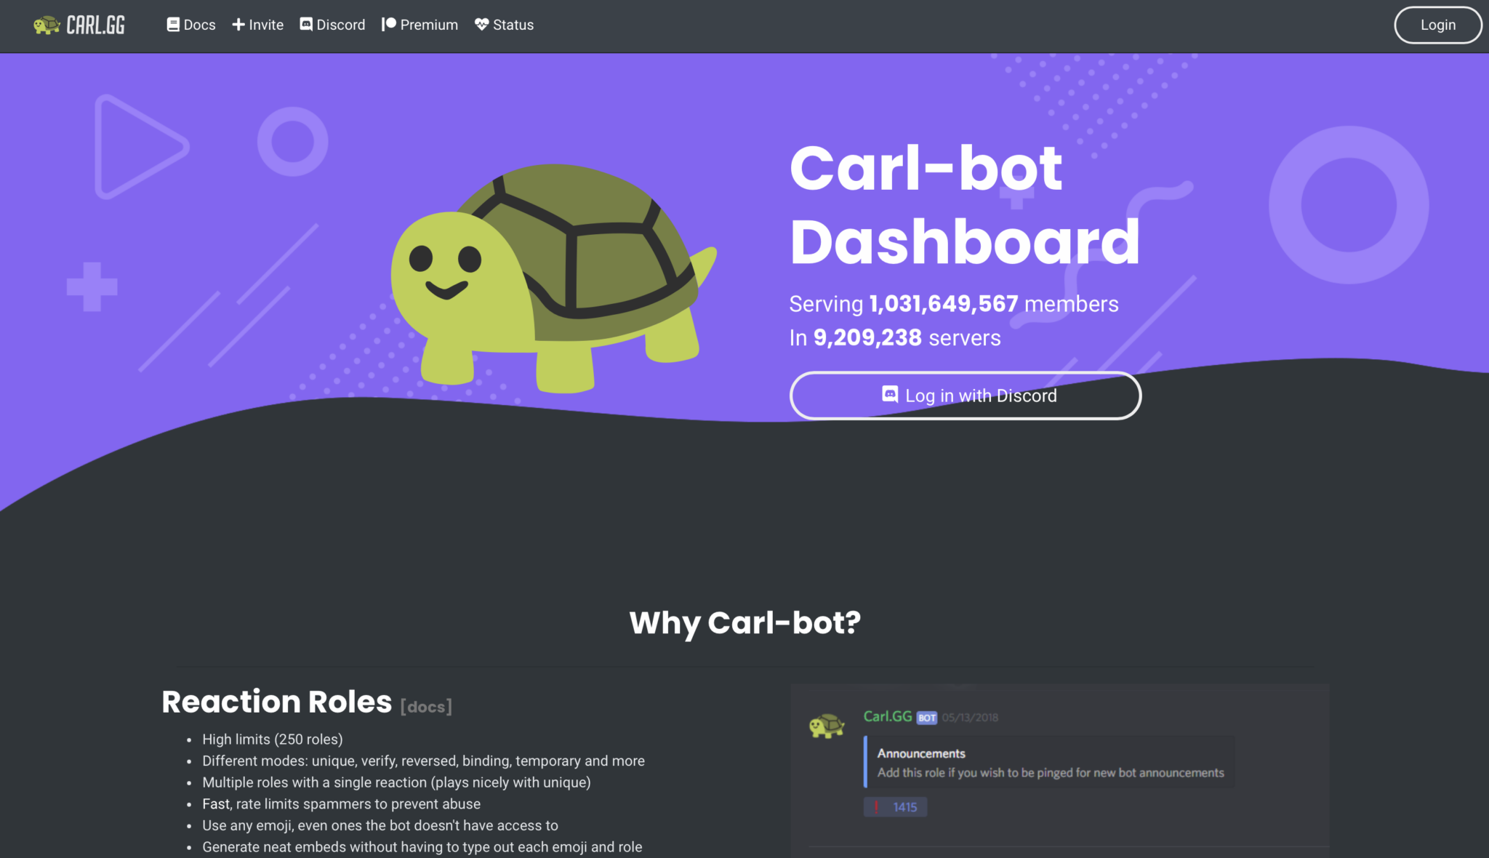Click the plus icon beside Invite
The height and width of the screenshot is (858, 1489).
(x=238, y=24)
